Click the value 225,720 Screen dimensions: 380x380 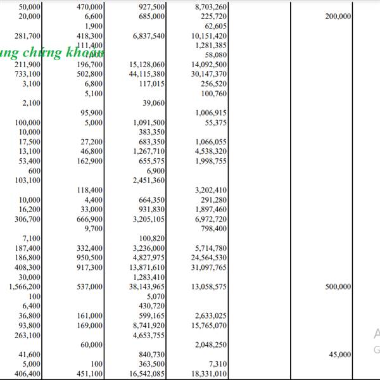(x=213, y=16)
